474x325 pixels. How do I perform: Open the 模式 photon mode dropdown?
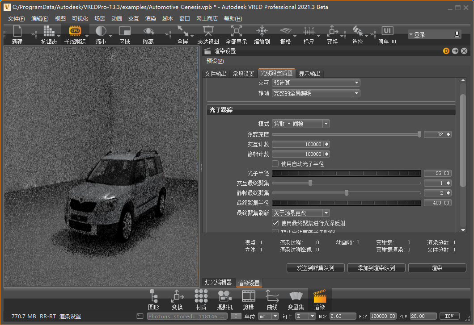[x=301, y=124]
